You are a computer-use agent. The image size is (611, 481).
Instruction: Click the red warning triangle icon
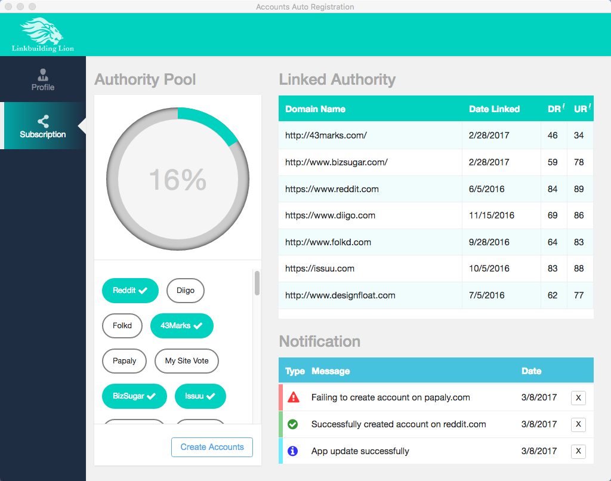[293, 397]
